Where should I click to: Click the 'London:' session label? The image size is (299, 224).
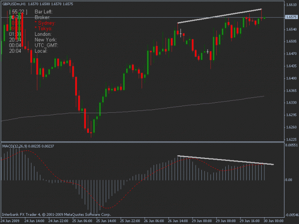click(43, 34)
